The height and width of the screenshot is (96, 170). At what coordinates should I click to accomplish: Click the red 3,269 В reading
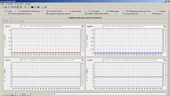(x=90, y=60)
